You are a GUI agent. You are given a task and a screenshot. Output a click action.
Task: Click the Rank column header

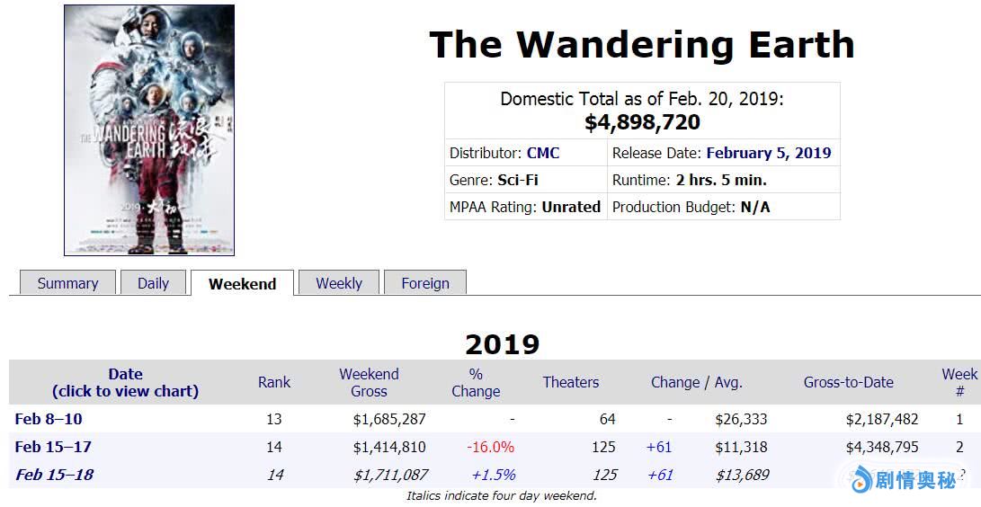274,382
